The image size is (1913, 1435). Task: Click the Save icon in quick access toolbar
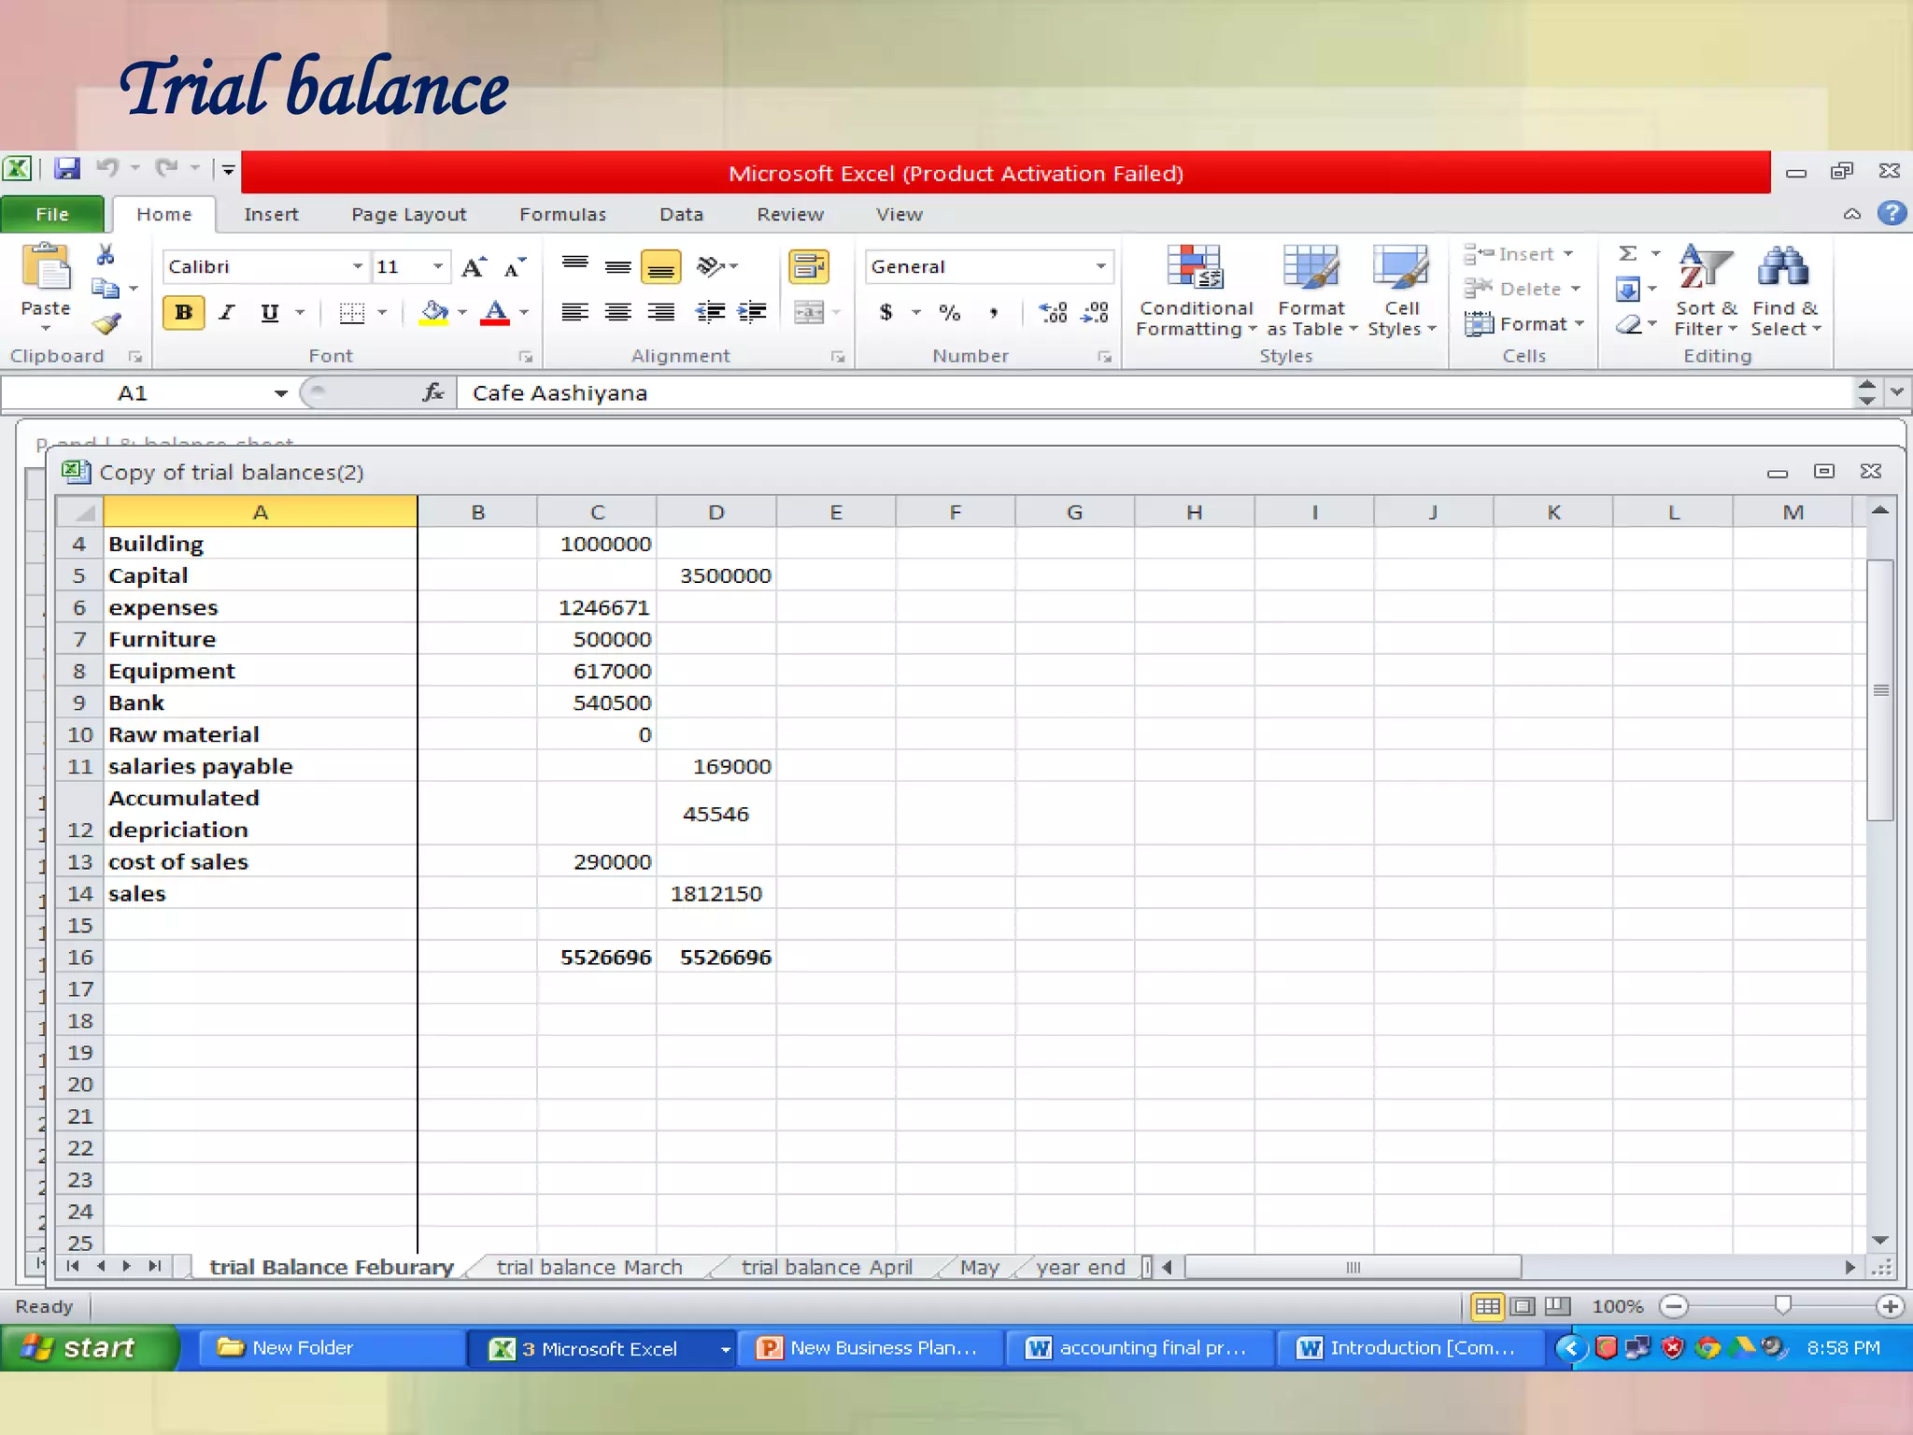tap(66, 168)
